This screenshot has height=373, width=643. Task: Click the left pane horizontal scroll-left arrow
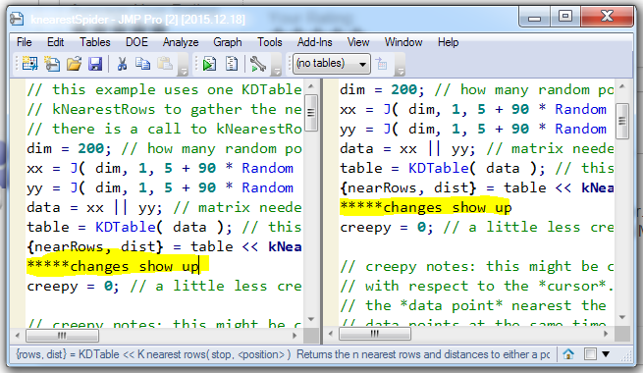pyautogui.click(x=18, y=336)
